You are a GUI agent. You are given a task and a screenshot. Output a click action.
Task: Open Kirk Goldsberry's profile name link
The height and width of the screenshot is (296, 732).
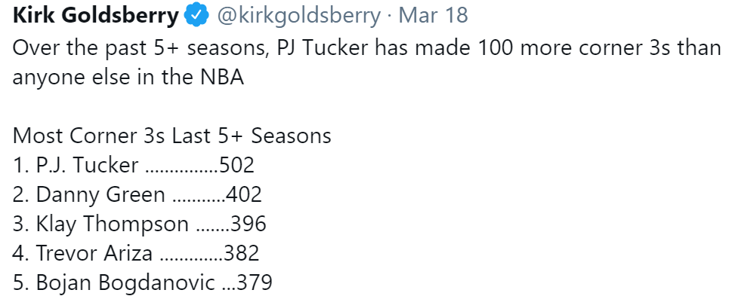96,16
